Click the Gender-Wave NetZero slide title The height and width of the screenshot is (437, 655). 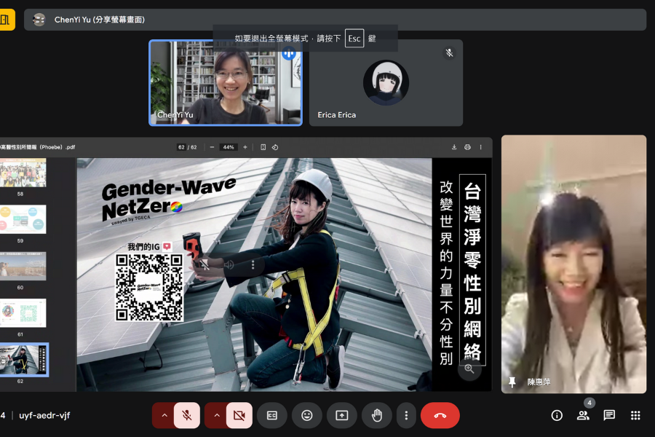(x=169, y=199)
